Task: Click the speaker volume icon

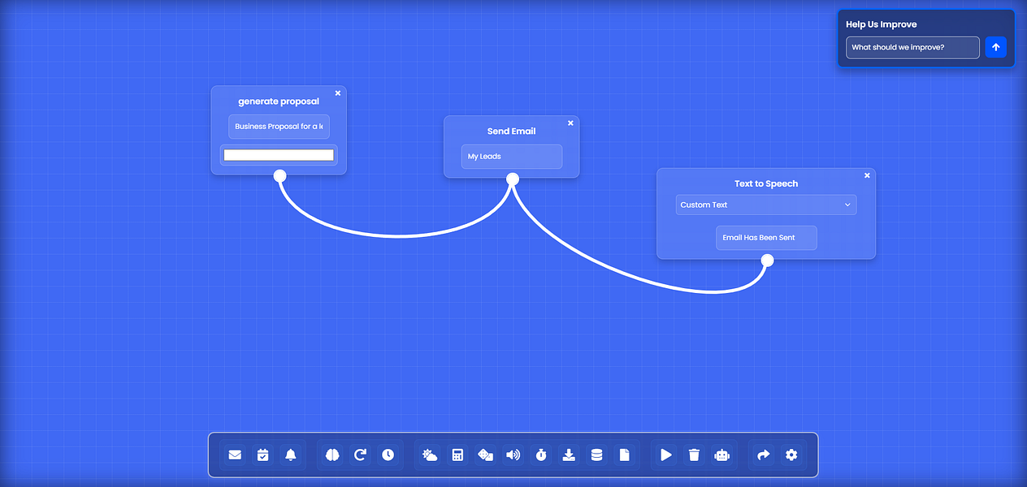Action: pos(513,455)
